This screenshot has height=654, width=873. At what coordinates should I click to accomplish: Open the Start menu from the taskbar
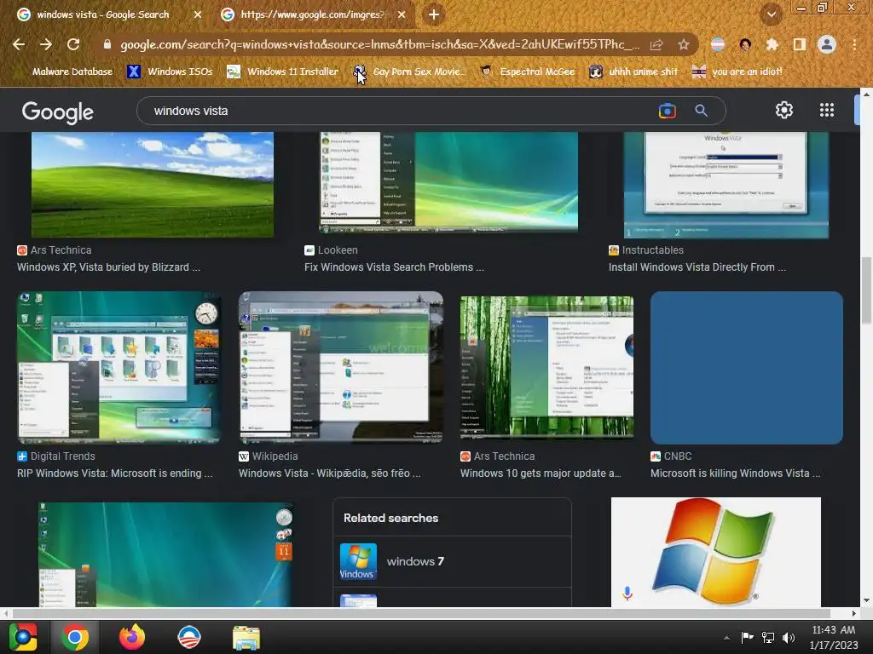23,637
